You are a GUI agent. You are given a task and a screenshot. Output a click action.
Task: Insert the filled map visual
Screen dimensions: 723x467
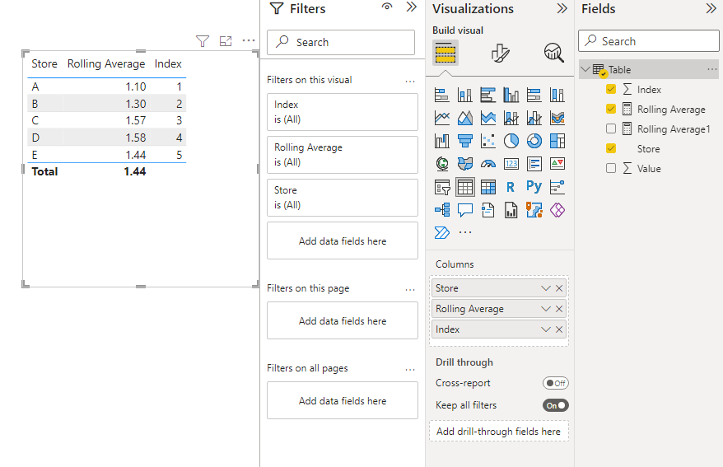pos(464,164)
